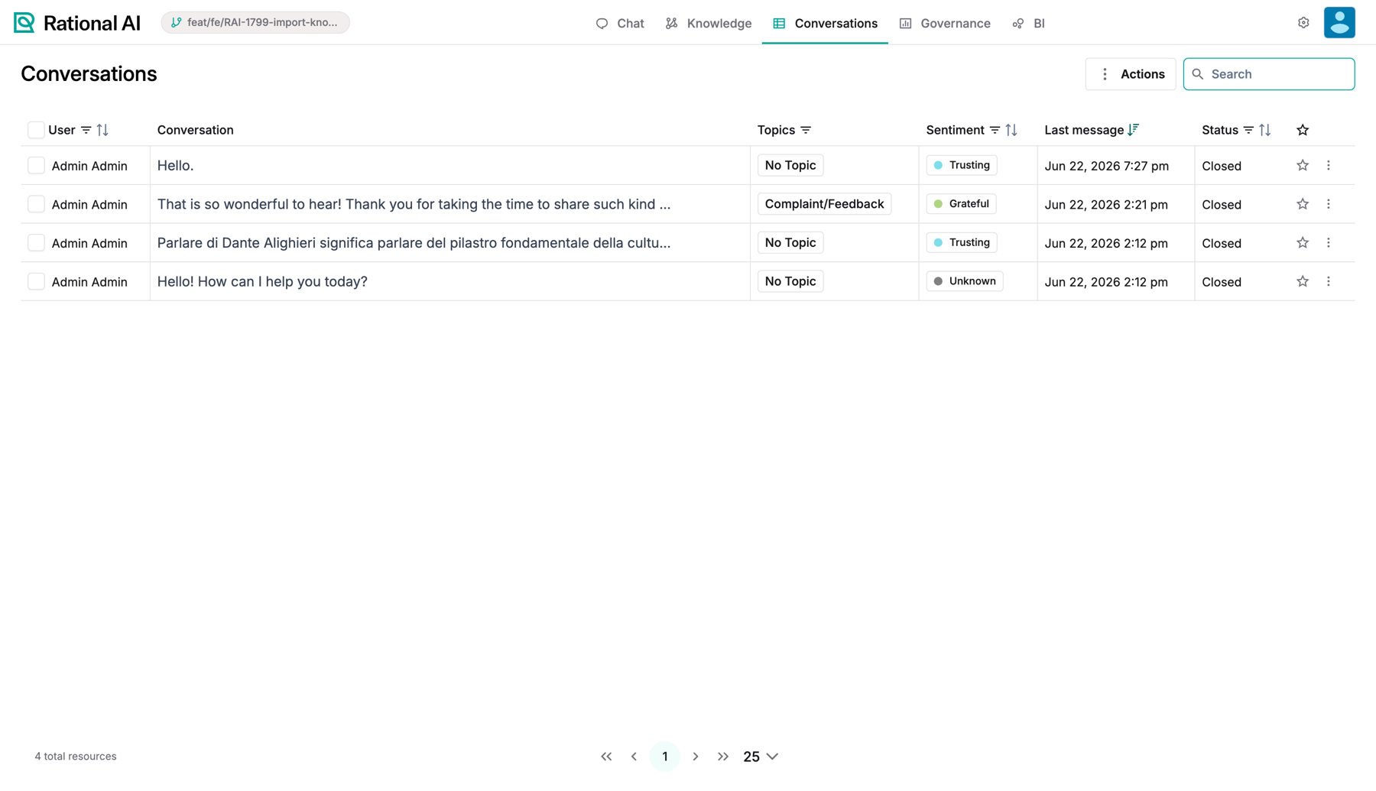This screenshot has height=791, width=1376.
Task: Open the branch selector feat/fe/RAI-1799
Action: pyautogui.click(x=255, y=23)
